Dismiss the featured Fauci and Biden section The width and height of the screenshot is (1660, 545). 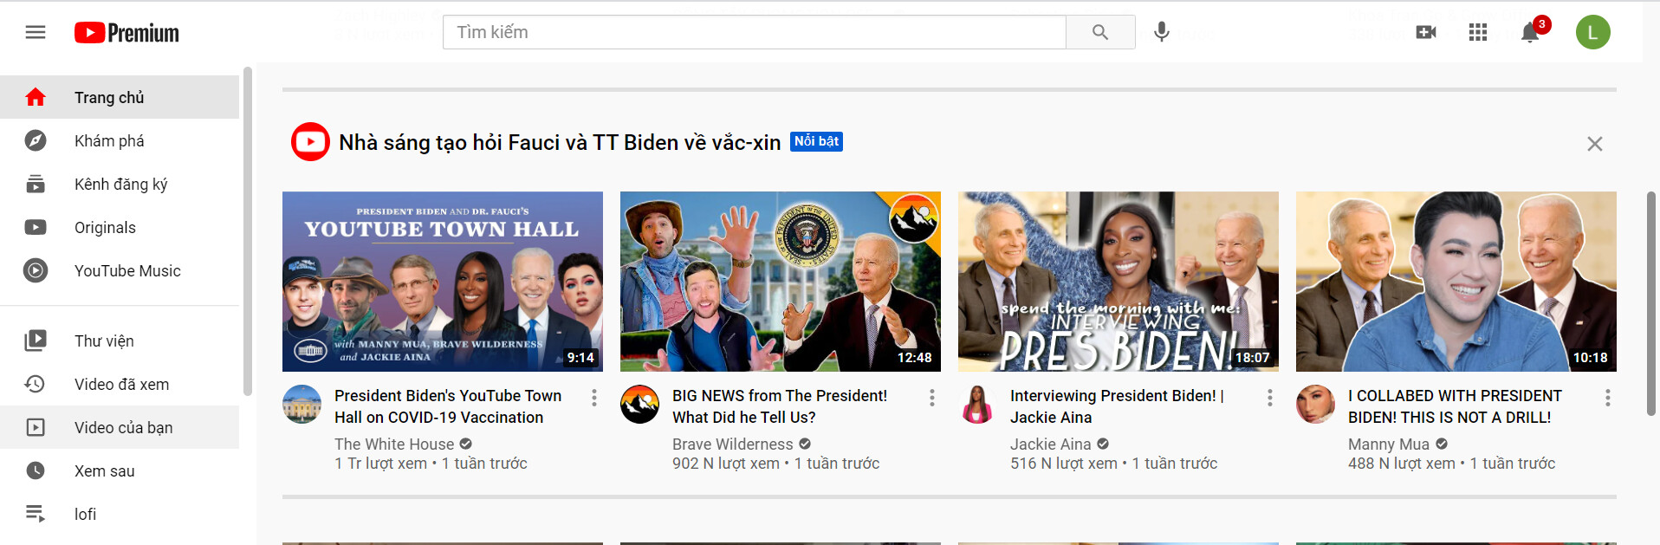1594,144
